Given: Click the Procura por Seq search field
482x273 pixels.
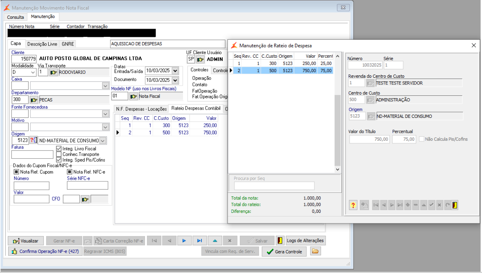Looking at the screenshot, I should click(x=274, y=186).
